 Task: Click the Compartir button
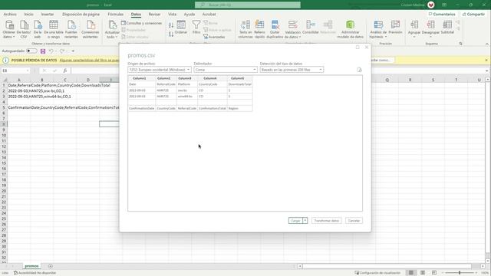pyautogui.click(x=473, y=15)
